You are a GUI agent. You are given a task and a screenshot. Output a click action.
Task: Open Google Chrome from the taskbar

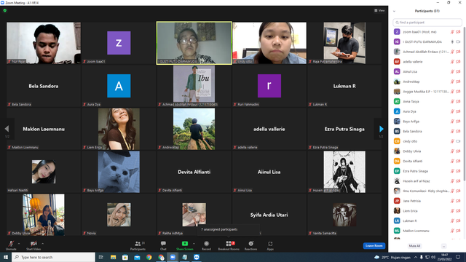(x=149, y=257)
